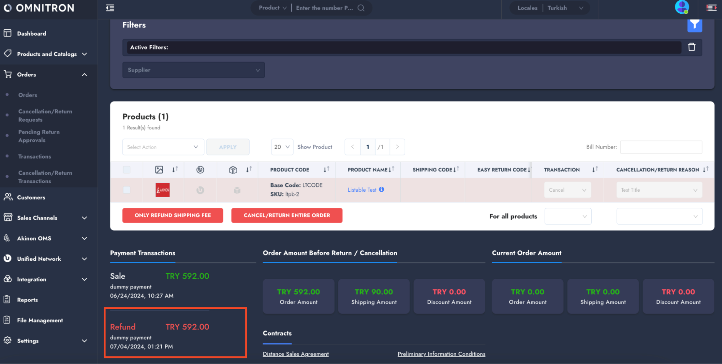
Task: Collapse the sidebar using the menu fold icon
Action: (110, 8)
